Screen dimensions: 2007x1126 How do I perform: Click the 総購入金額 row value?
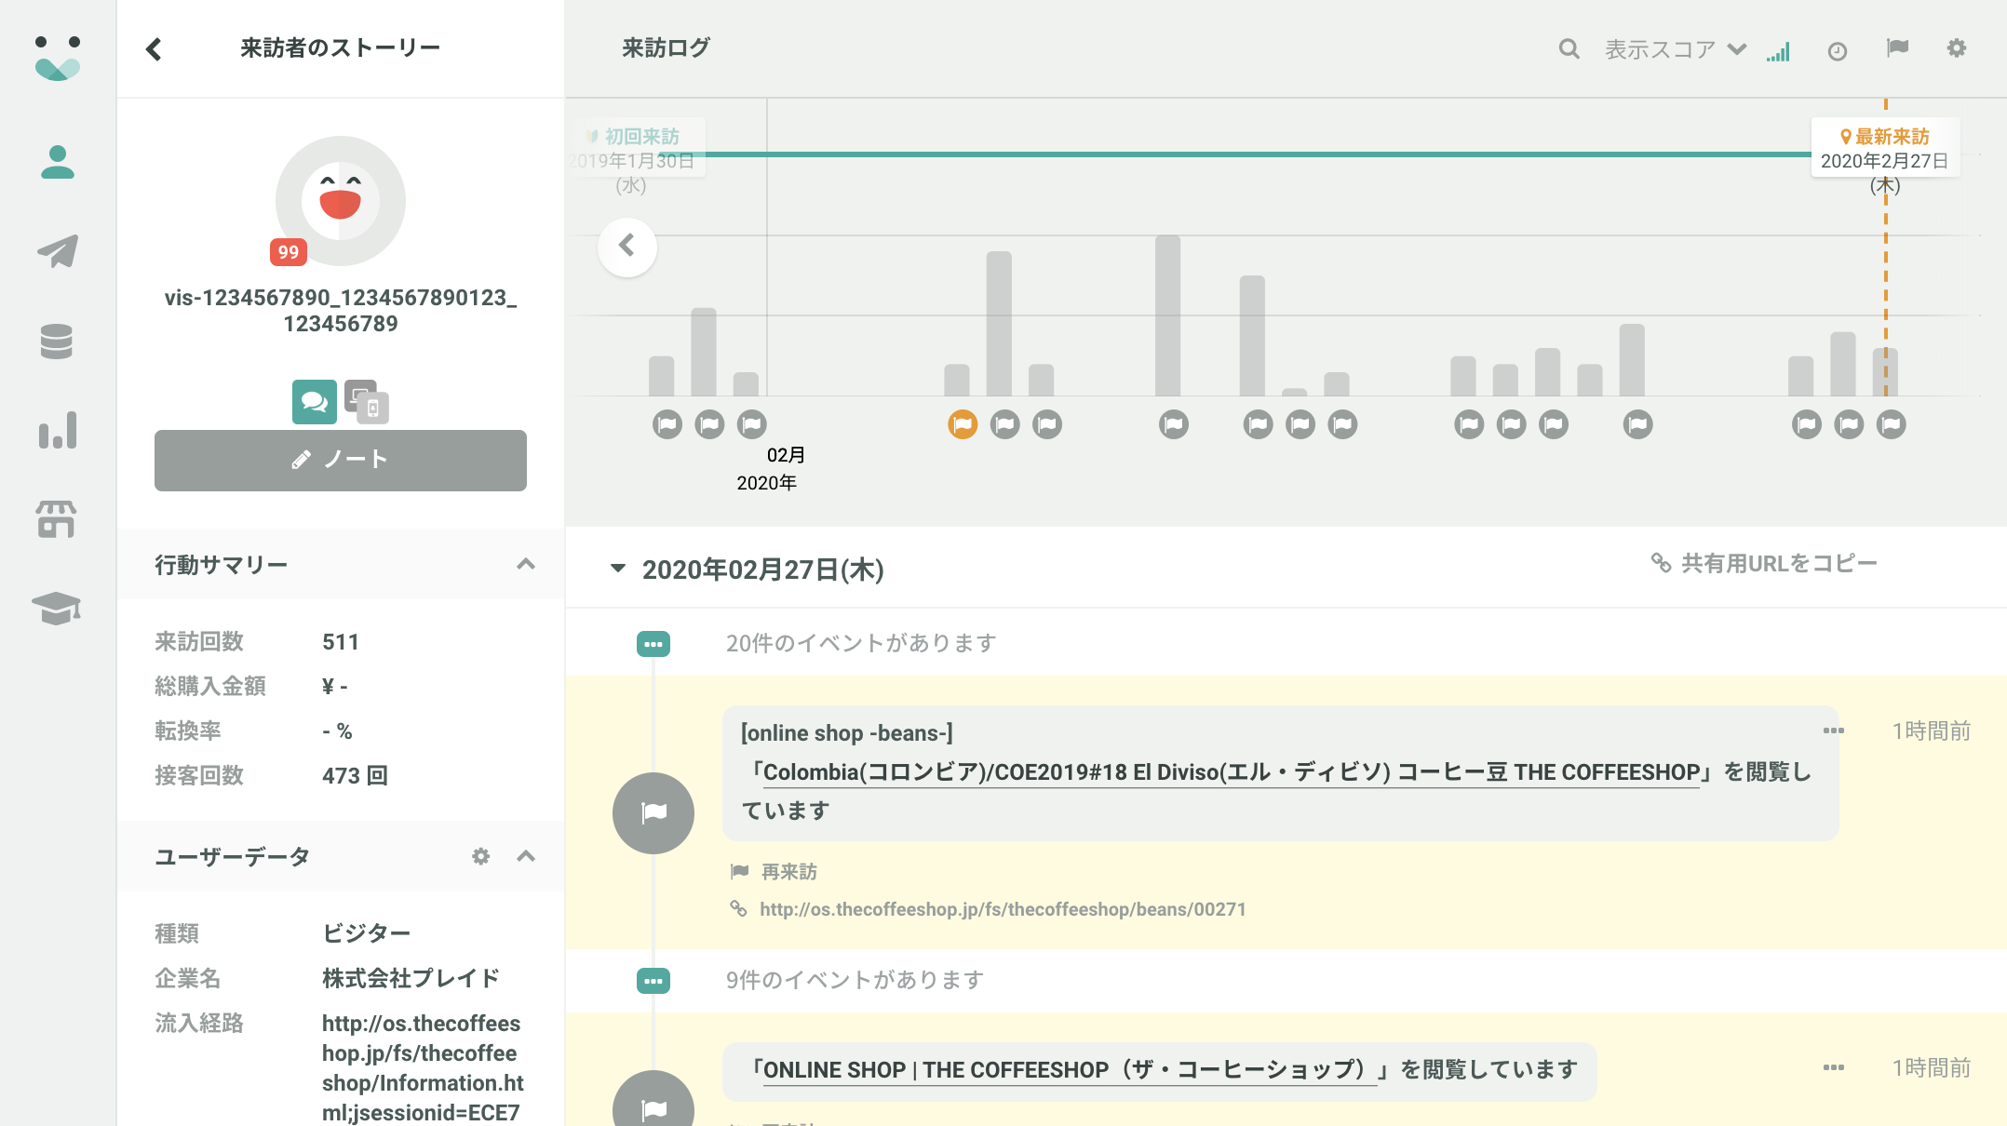pyautogui.click(x=335, y=687)
